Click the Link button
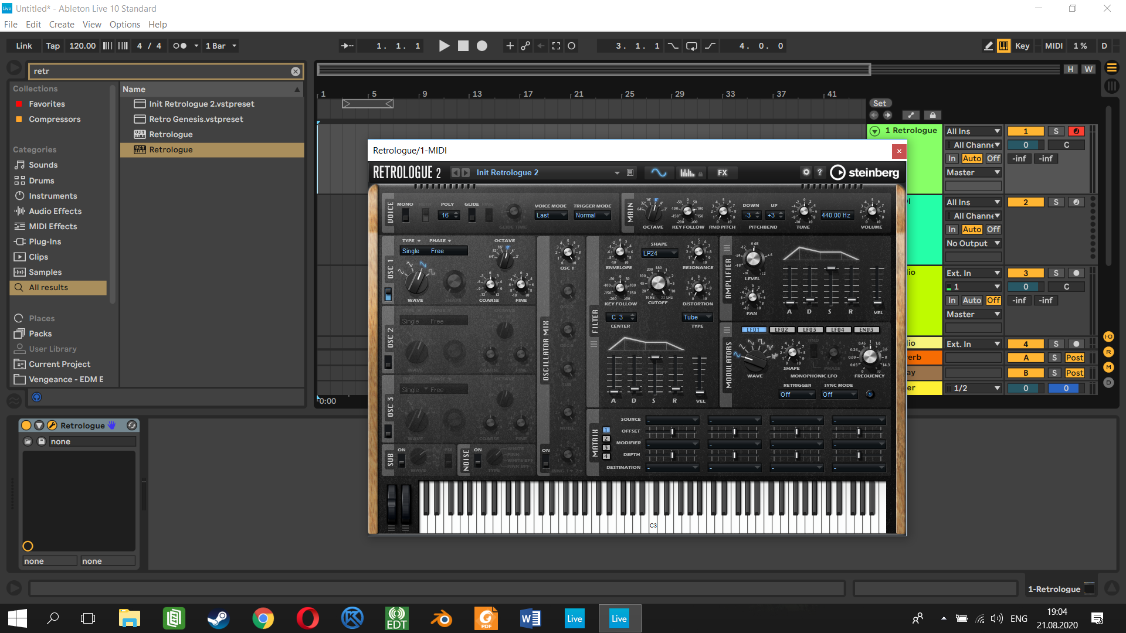Screen dimensions: 1126x633 click(x=24, y=46)
